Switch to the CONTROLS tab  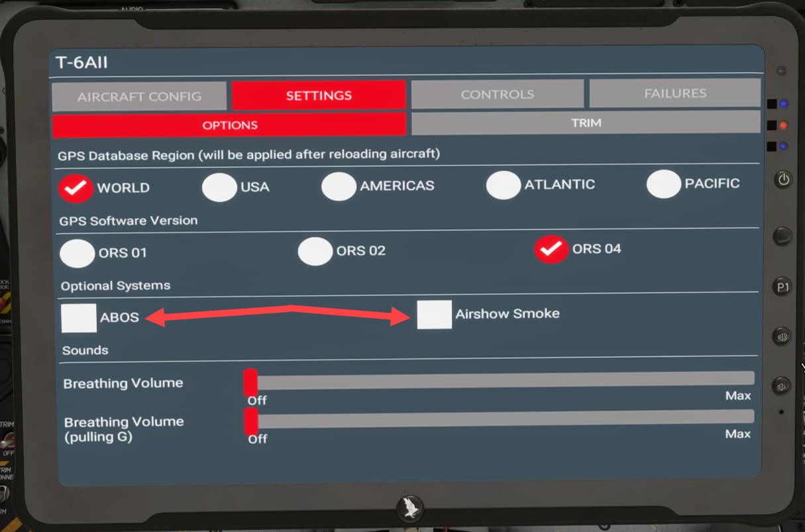pyautogui.click(x=497, y=94)
